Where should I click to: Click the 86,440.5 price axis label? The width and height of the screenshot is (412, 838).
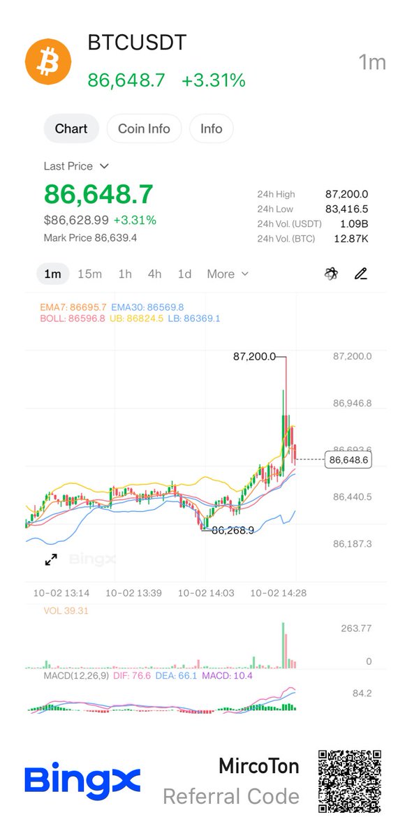click(353, 497)
